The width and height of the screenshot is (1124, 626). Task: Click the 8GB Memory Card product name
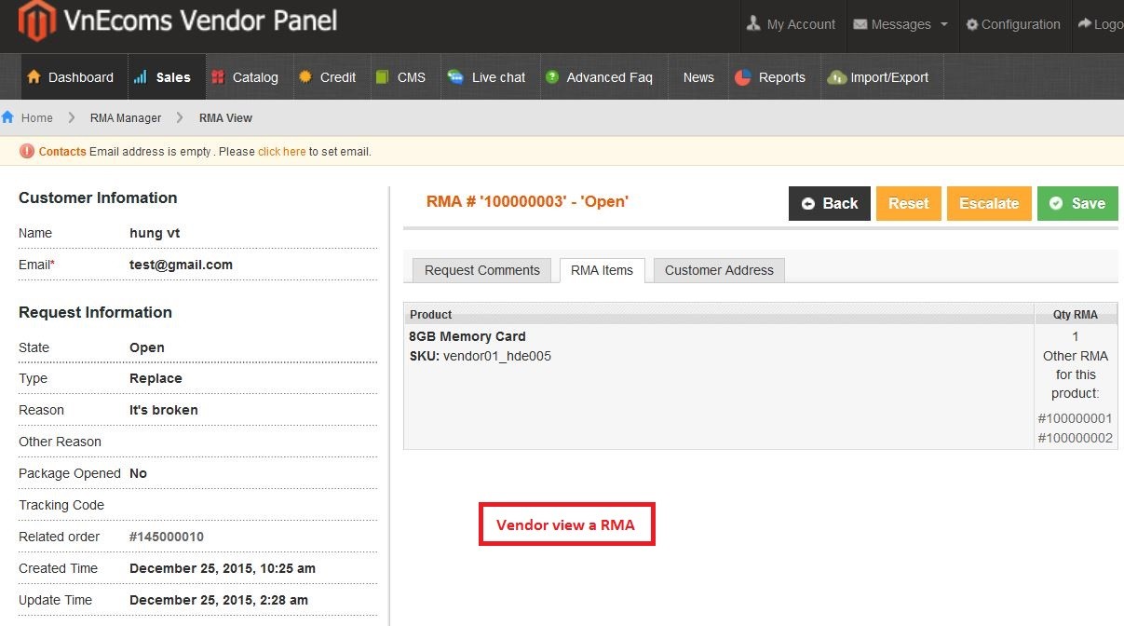tap(467, 336)
